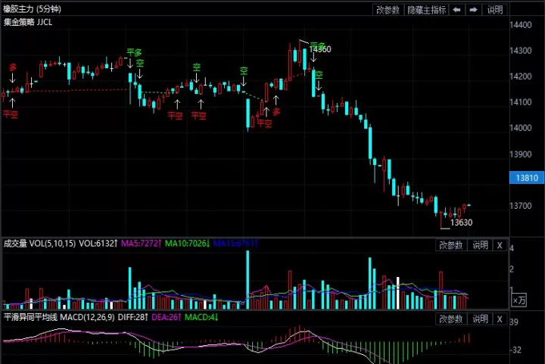Open 改参数 in the MACD panel

click(x=451, y=319)
